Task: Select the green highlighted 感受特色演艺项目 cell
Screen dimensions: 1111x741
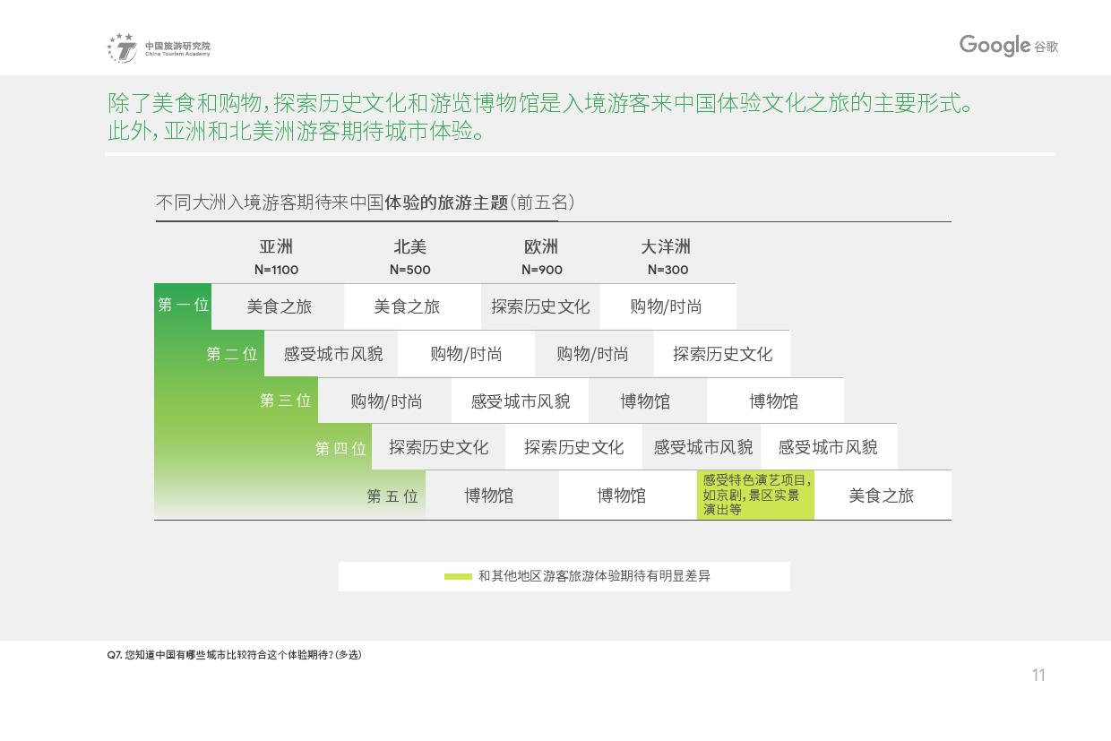Action: click(x=755, y=495)
